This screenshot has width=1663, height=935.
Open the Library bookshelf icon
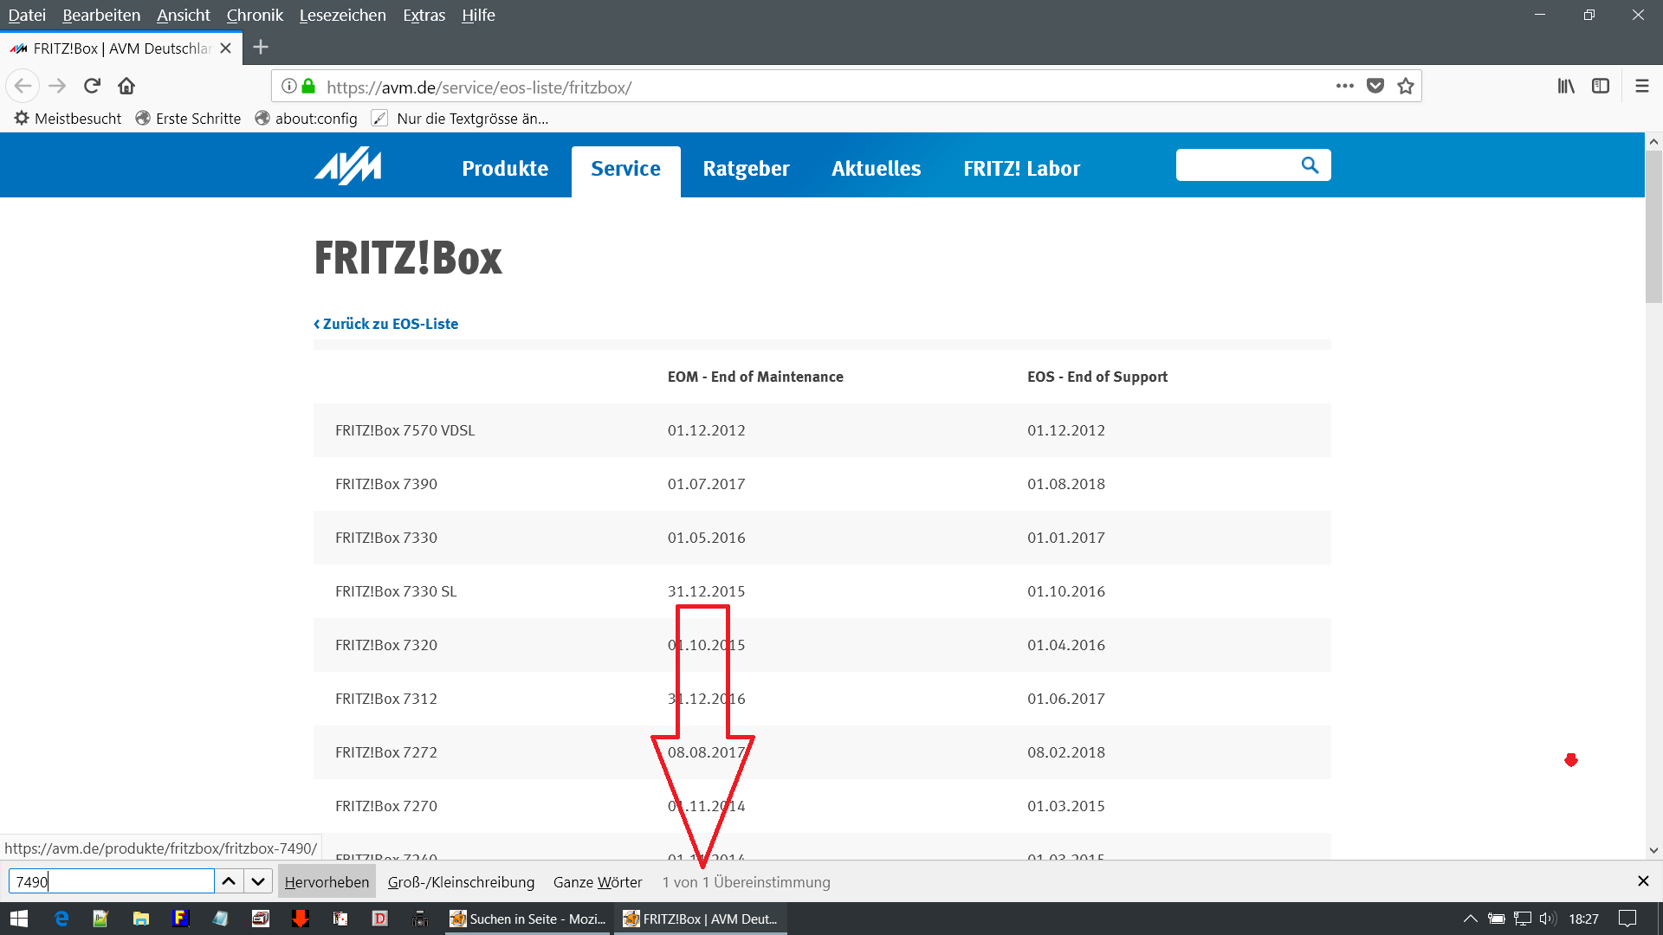[x=1566, y=86]
